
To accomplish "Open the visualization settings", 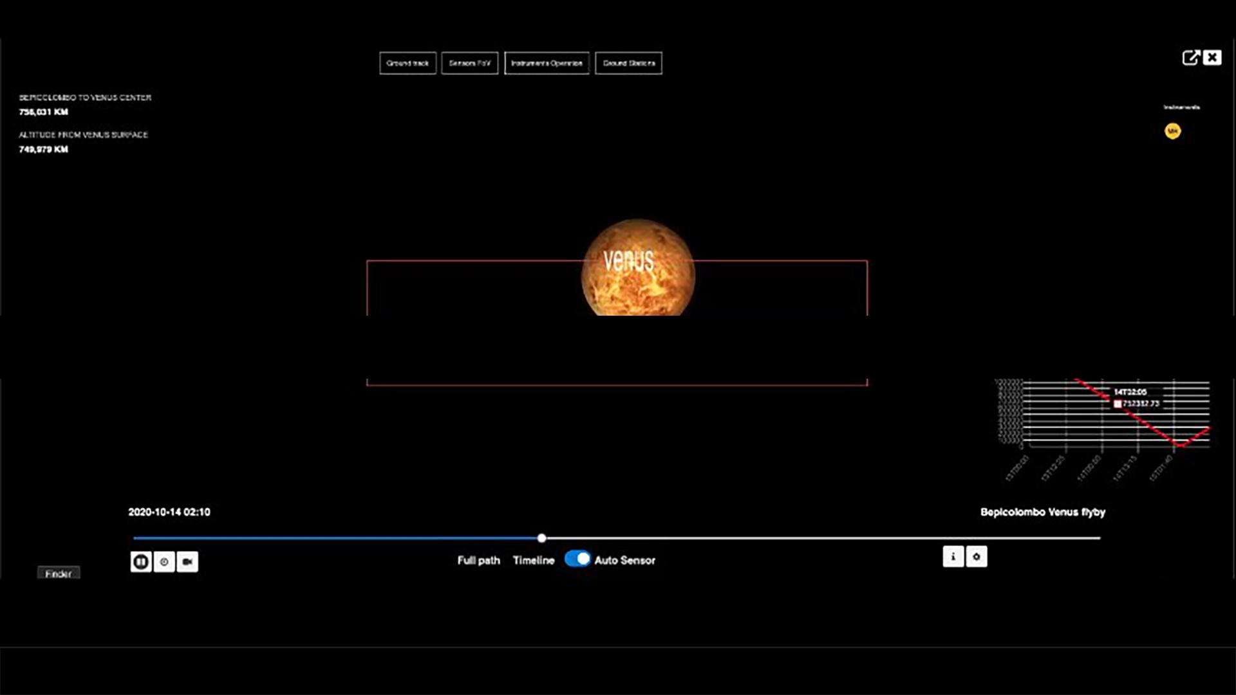I will 977,557.
